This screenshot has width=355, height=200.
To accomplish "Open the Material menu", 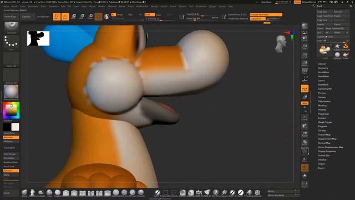I will pos(112,6).
